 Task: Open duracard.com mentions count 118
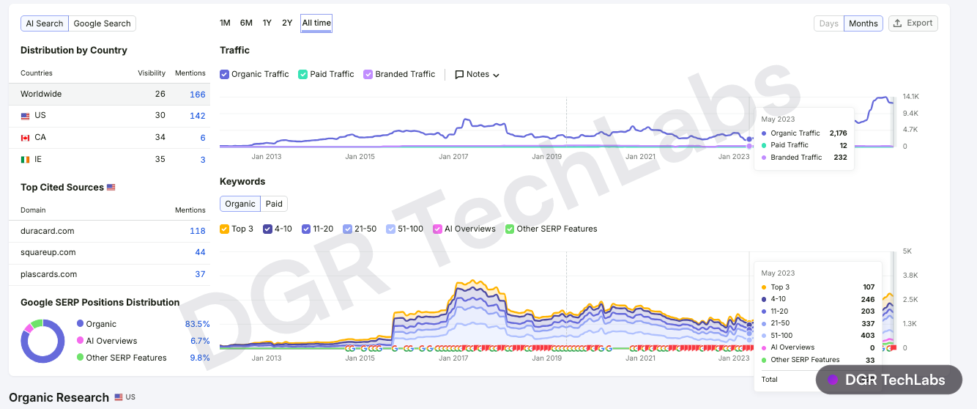coord(197,231)
